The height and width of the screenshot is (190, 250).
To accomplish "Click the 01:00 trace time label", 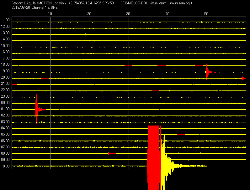I will [5, 109].
